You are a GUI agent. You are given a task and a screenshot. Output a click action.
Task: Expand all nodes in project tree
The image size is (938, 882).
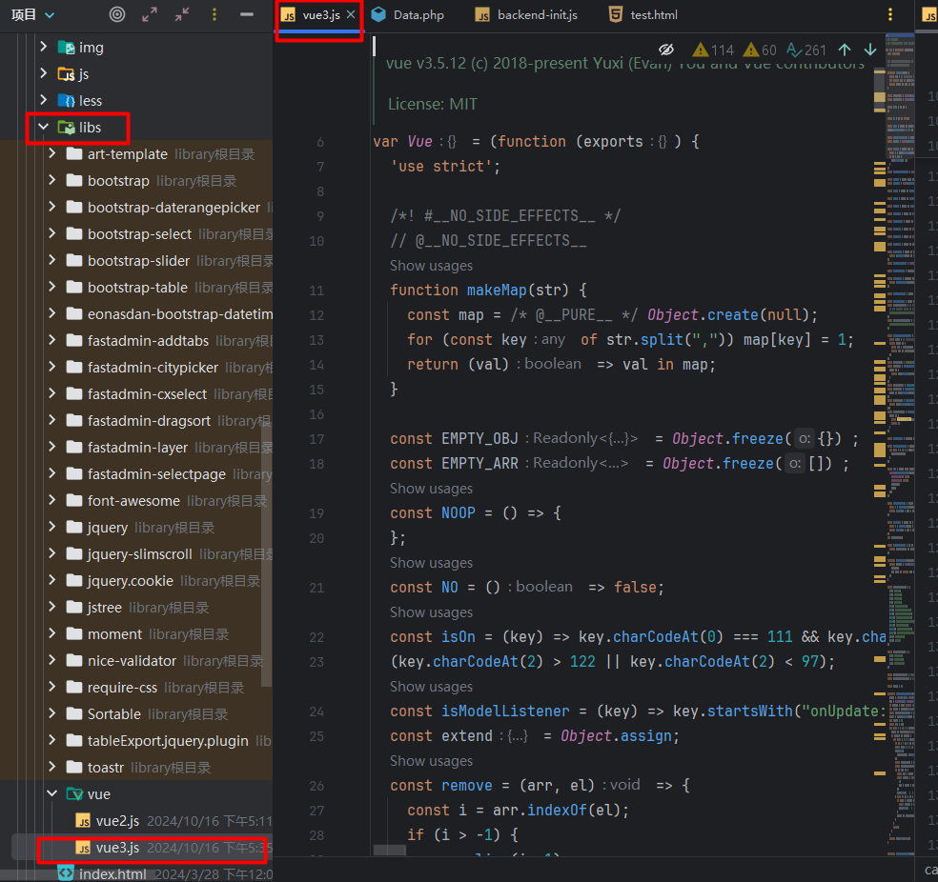point(150,14)
